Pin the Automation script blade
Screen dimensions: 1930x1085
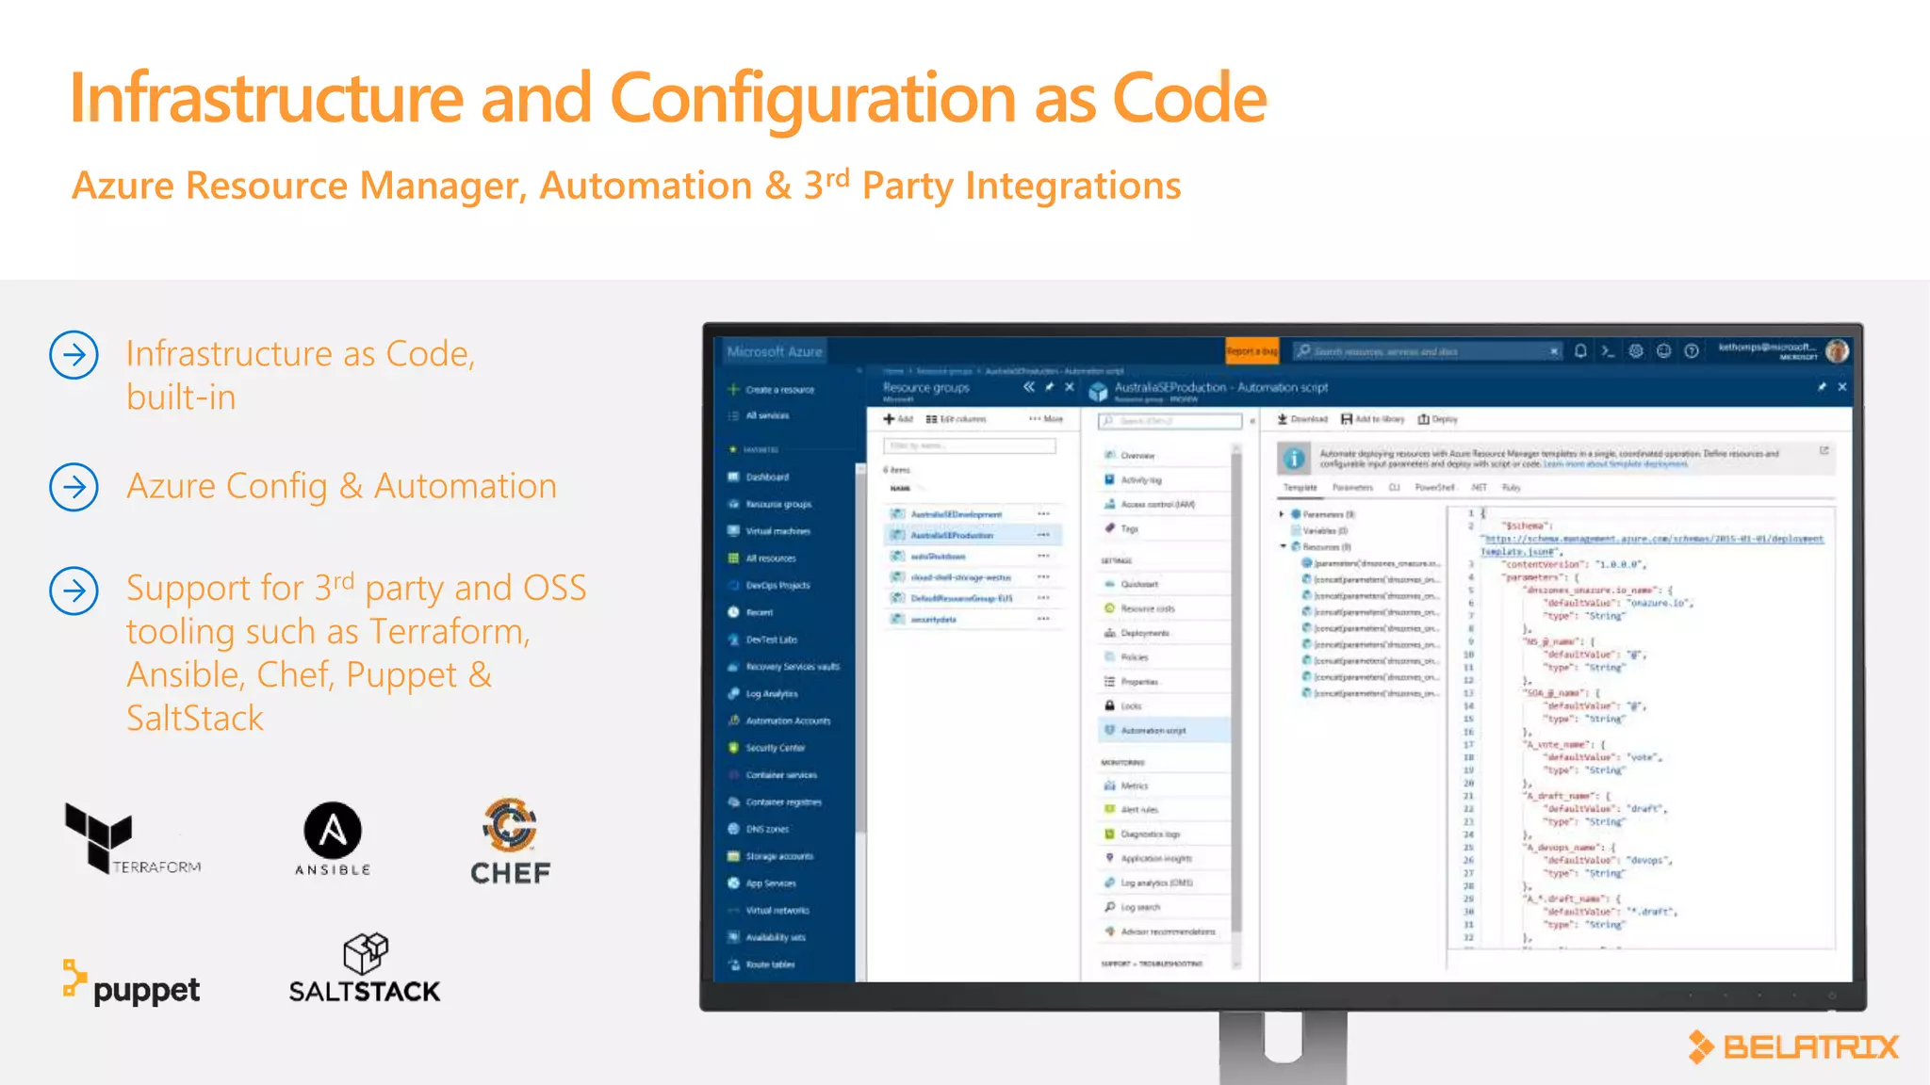point(1822,387)
